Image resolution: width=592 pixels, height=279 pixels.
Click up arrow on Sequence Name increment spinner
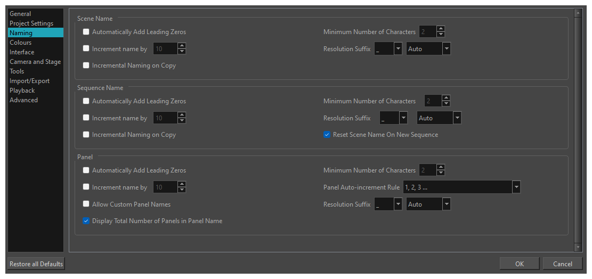click(182, 115)
